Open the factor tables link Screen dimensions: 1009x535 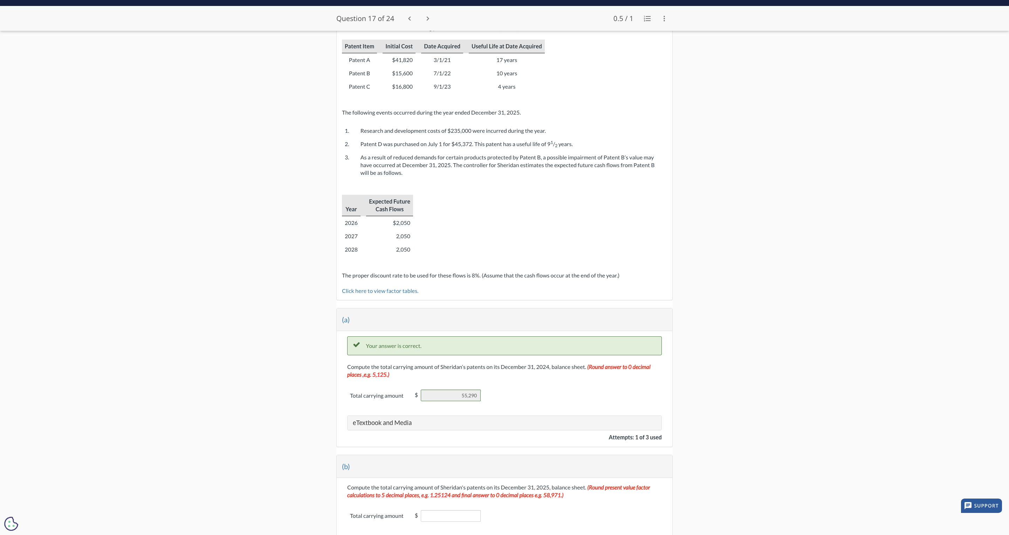click(379, 291)
